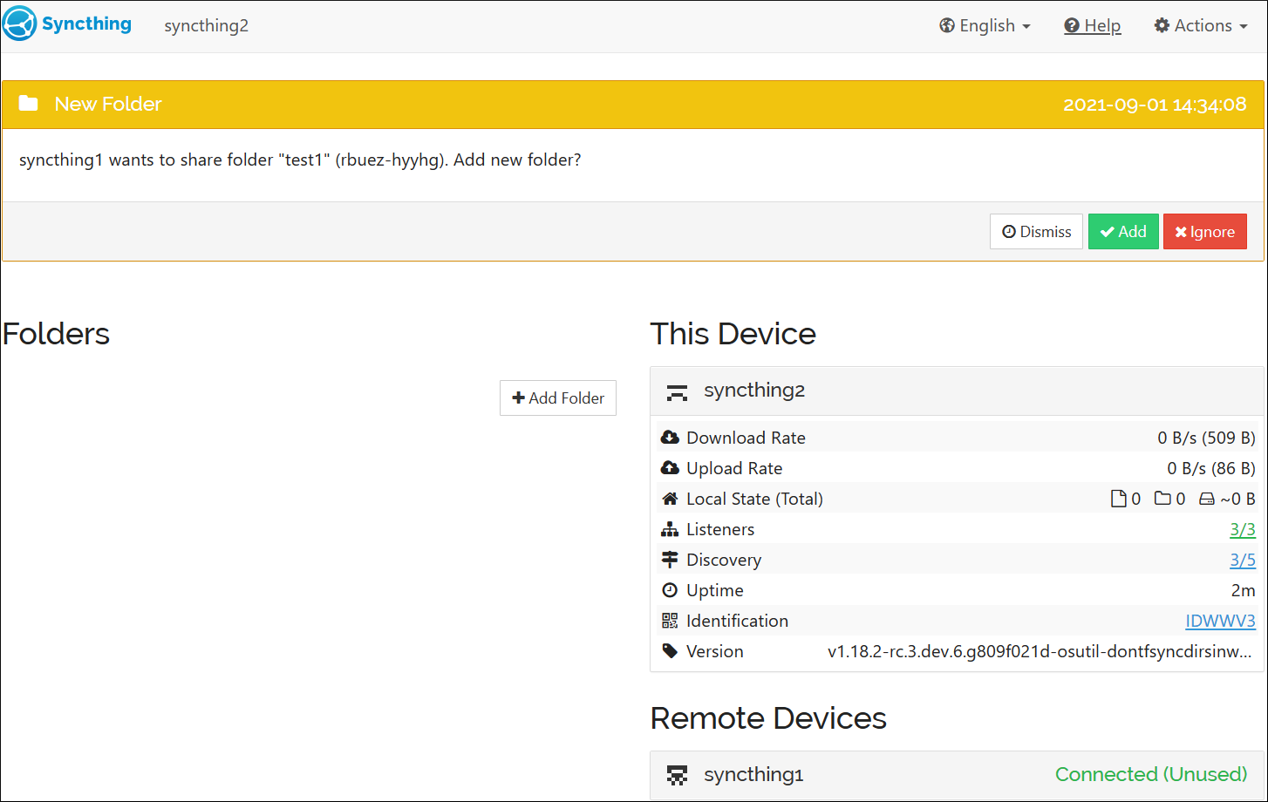Click the This Device heading
This screenshot has width=1268, height=802.
coord(733,334)
